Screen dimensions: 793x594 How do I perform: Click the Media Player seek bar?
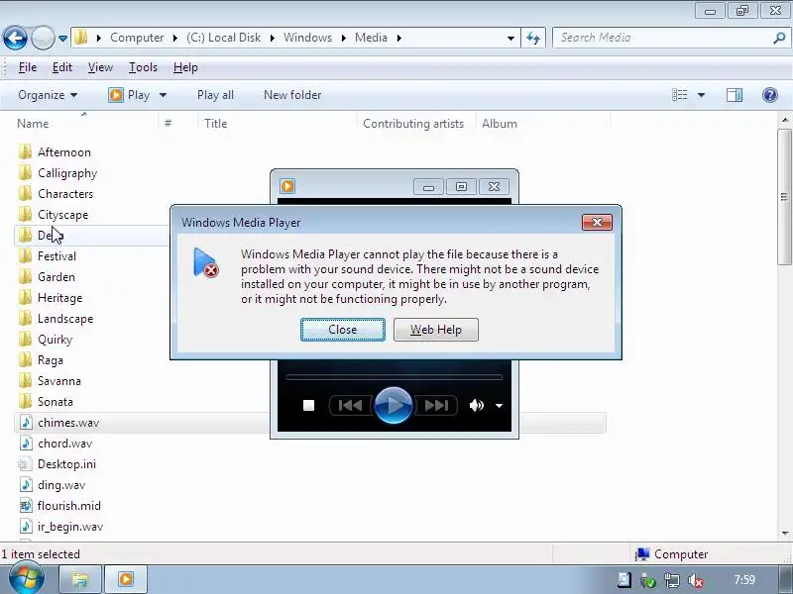click(394, 377)
